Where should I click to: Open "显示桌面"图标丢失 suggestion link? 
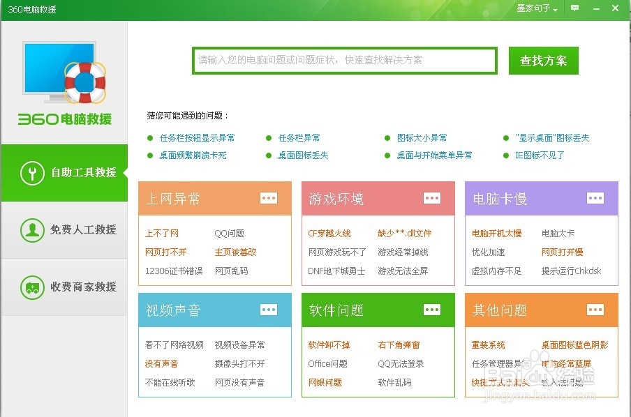[x=552, y=138]
